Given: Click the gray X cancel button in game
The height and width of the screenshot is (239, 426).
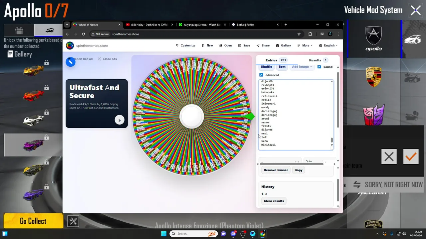Looking at the screenshot, I should (x=389, y=156).
